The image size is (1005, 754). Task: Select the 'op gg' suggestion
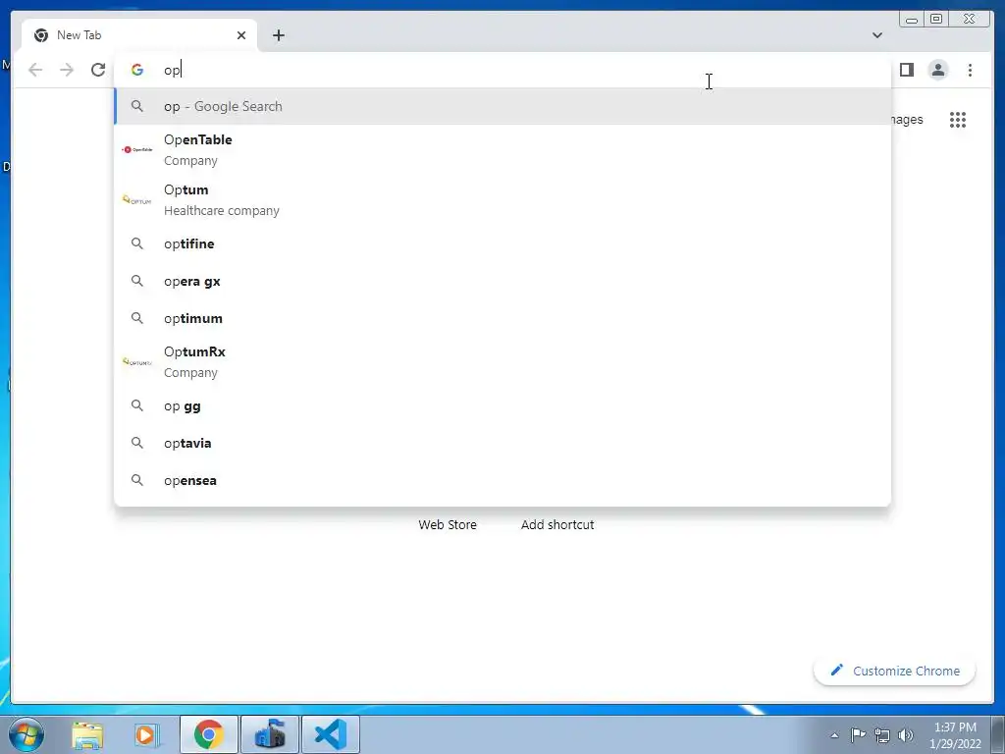click(x=502, y=405)
